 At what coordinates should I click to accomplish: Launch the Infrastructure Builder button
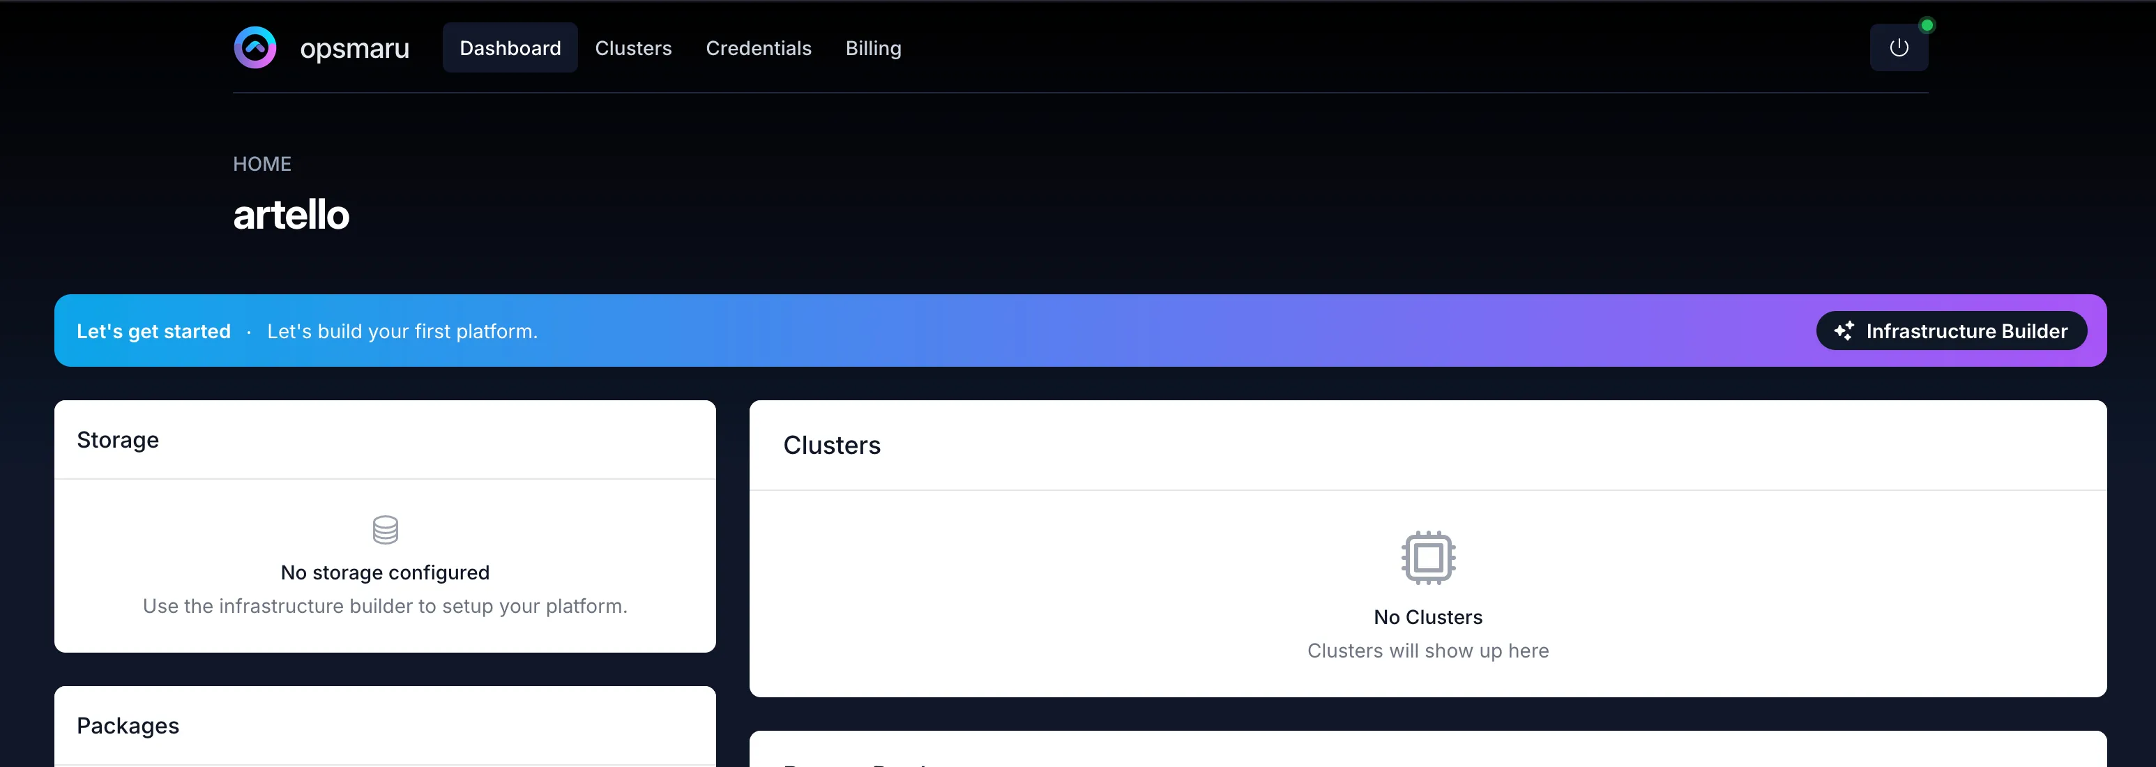click(x=1951, y=331)
